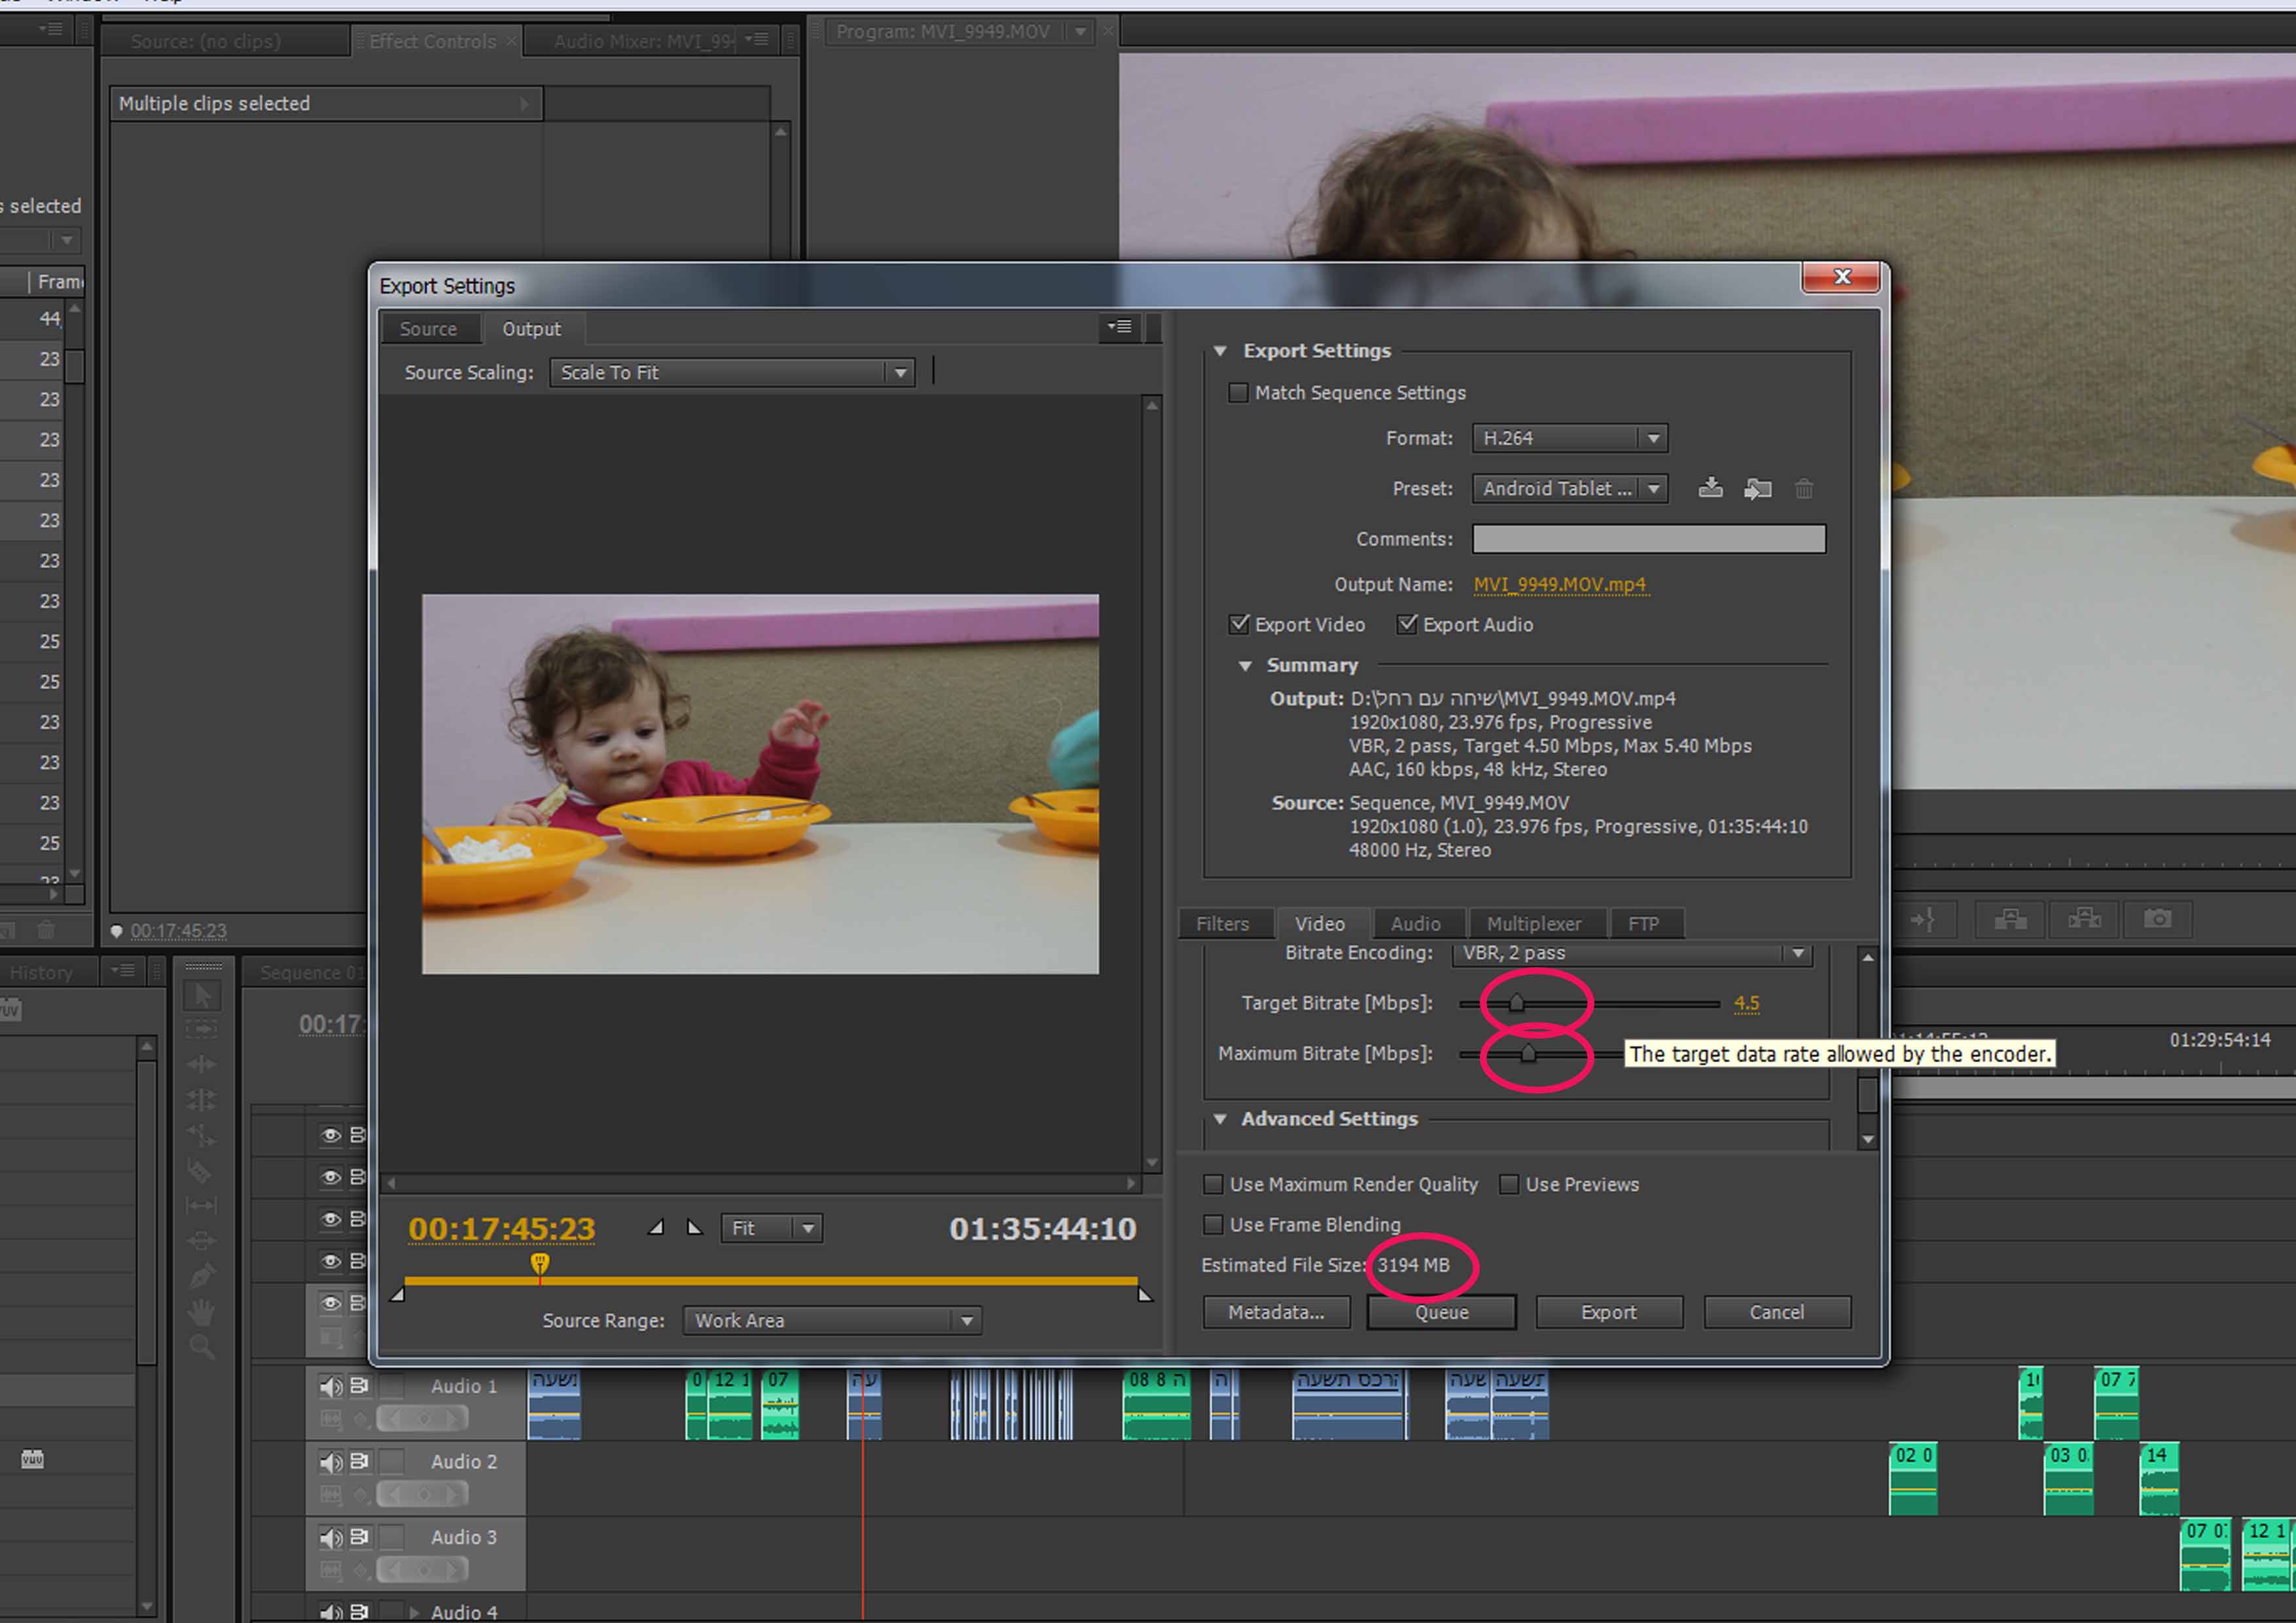
Task: Enable Match Sequence Settings checkbox
Action: 1238,393
